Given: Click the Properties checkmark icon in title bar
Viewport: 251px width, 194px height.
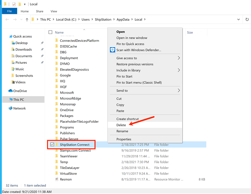Looking at the screenshot, I should pos(14,4).
